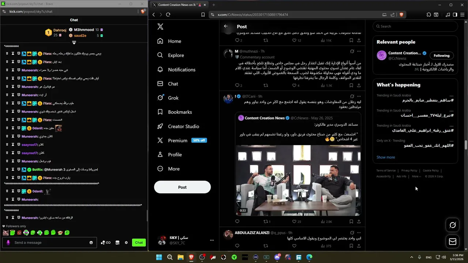The image size is (468, 263).
Task: Open options for 'Only on X · Trending' item
Action: [x=452, y=141]
